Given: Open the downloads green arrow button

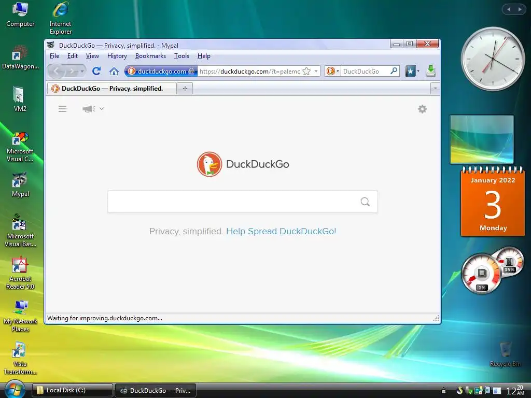Looking at the screenshot, I should 430,70.
